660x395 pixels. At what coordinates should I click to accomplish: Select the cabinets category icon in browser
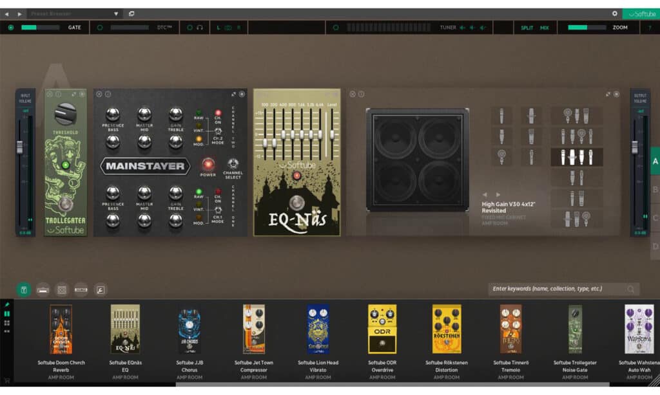62,289
